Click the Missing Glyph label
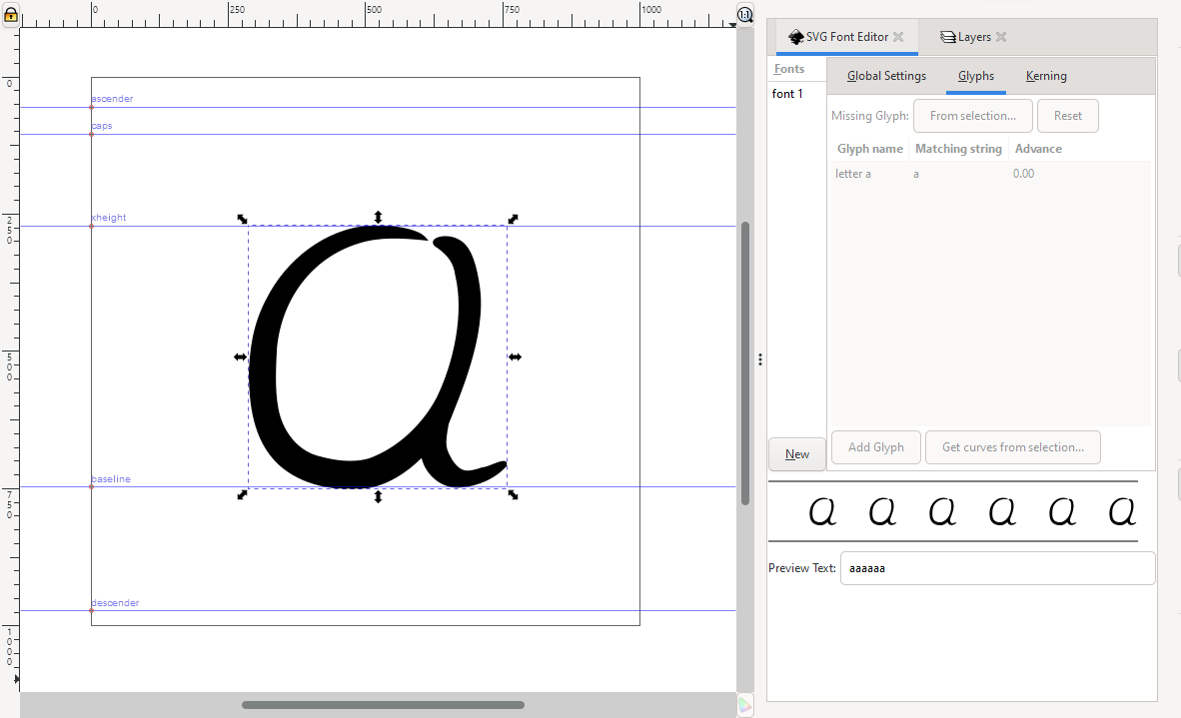1181x718 pixels. pos(870,116)
